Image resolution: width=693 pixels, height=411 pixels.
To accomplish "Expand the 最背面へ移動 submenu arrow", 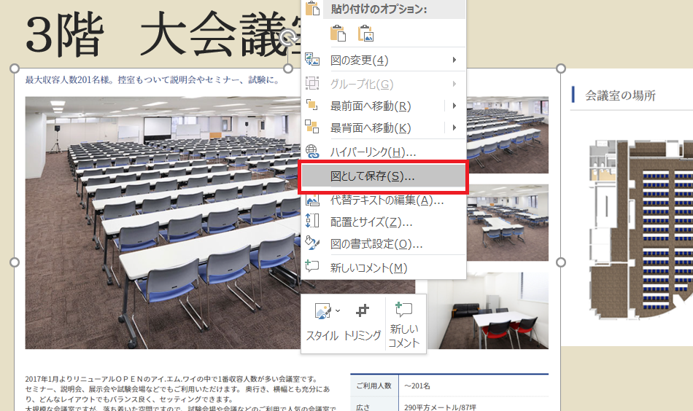I will coord(454,128).
